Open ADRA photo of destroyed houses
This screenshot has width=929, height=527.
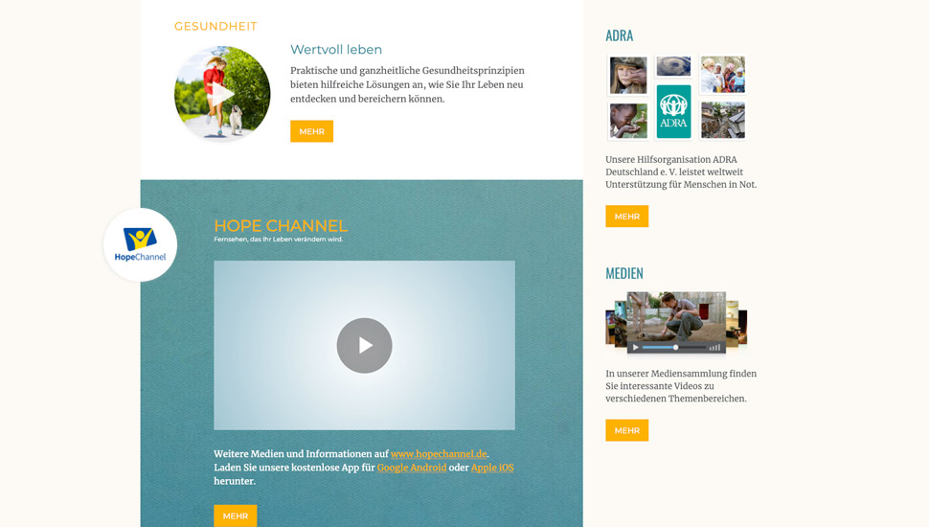[722, 121]
